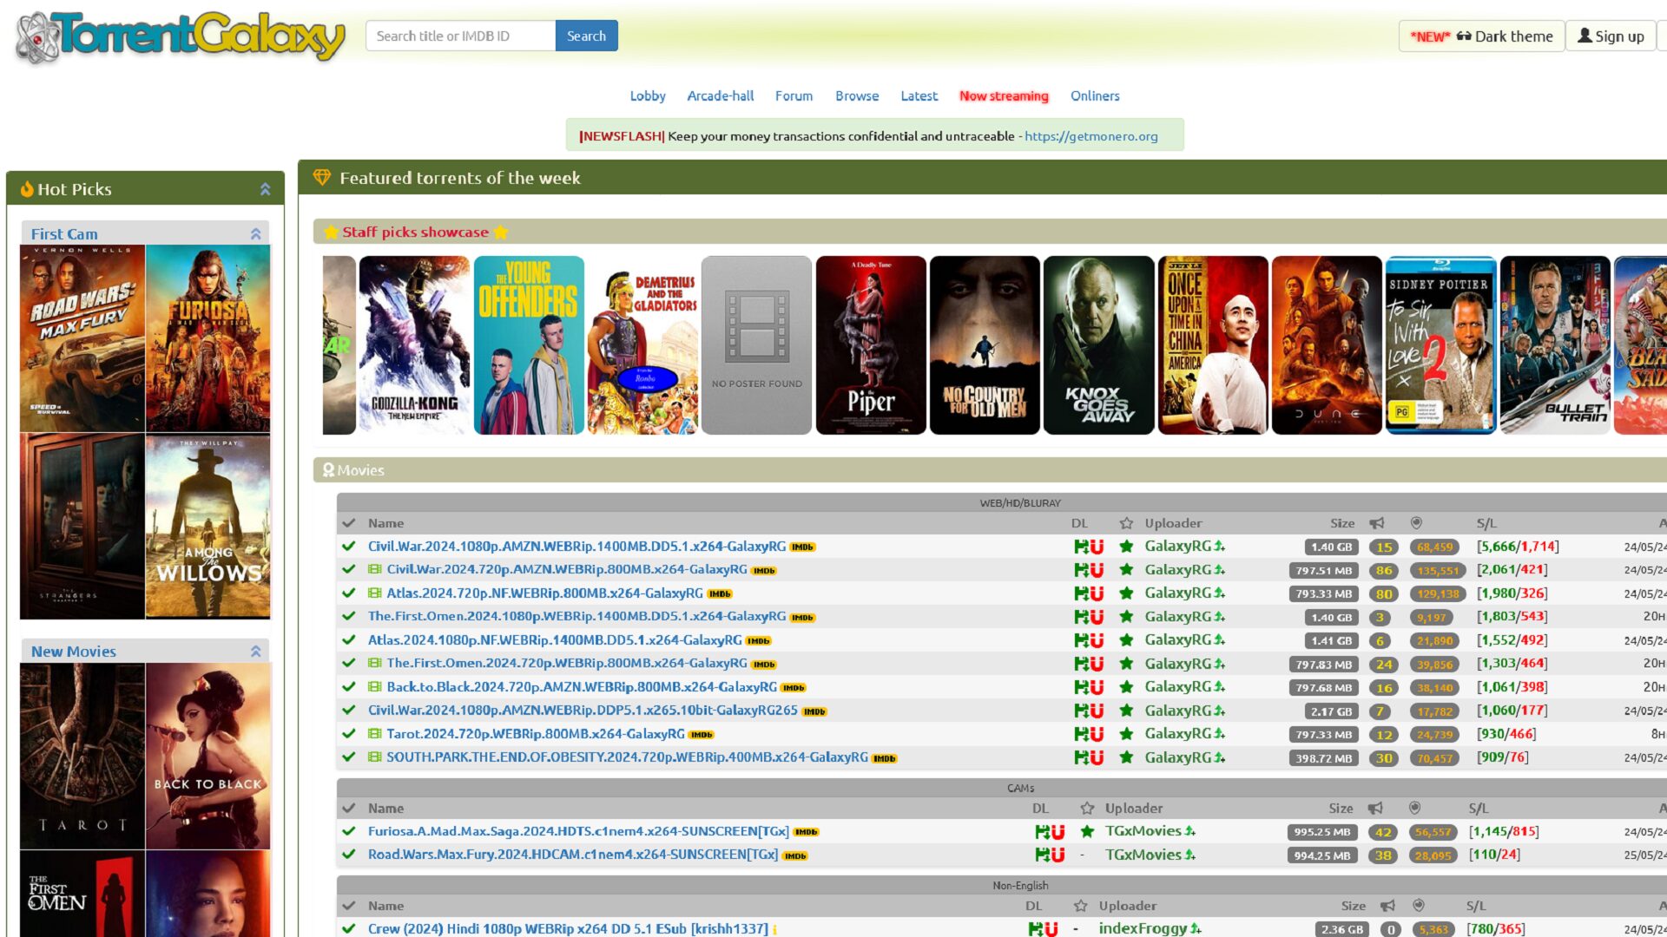Open the getmonero.org newsflash link
This screenshot has width=1667, height=937.
(1090, 136)
